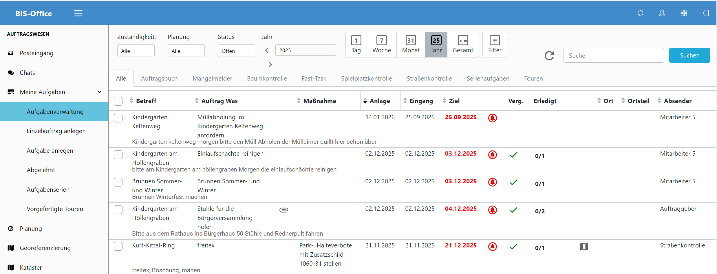Go to the next year arrow
The width and height of the screenshot is (717, 274).
tap(270, 64)
